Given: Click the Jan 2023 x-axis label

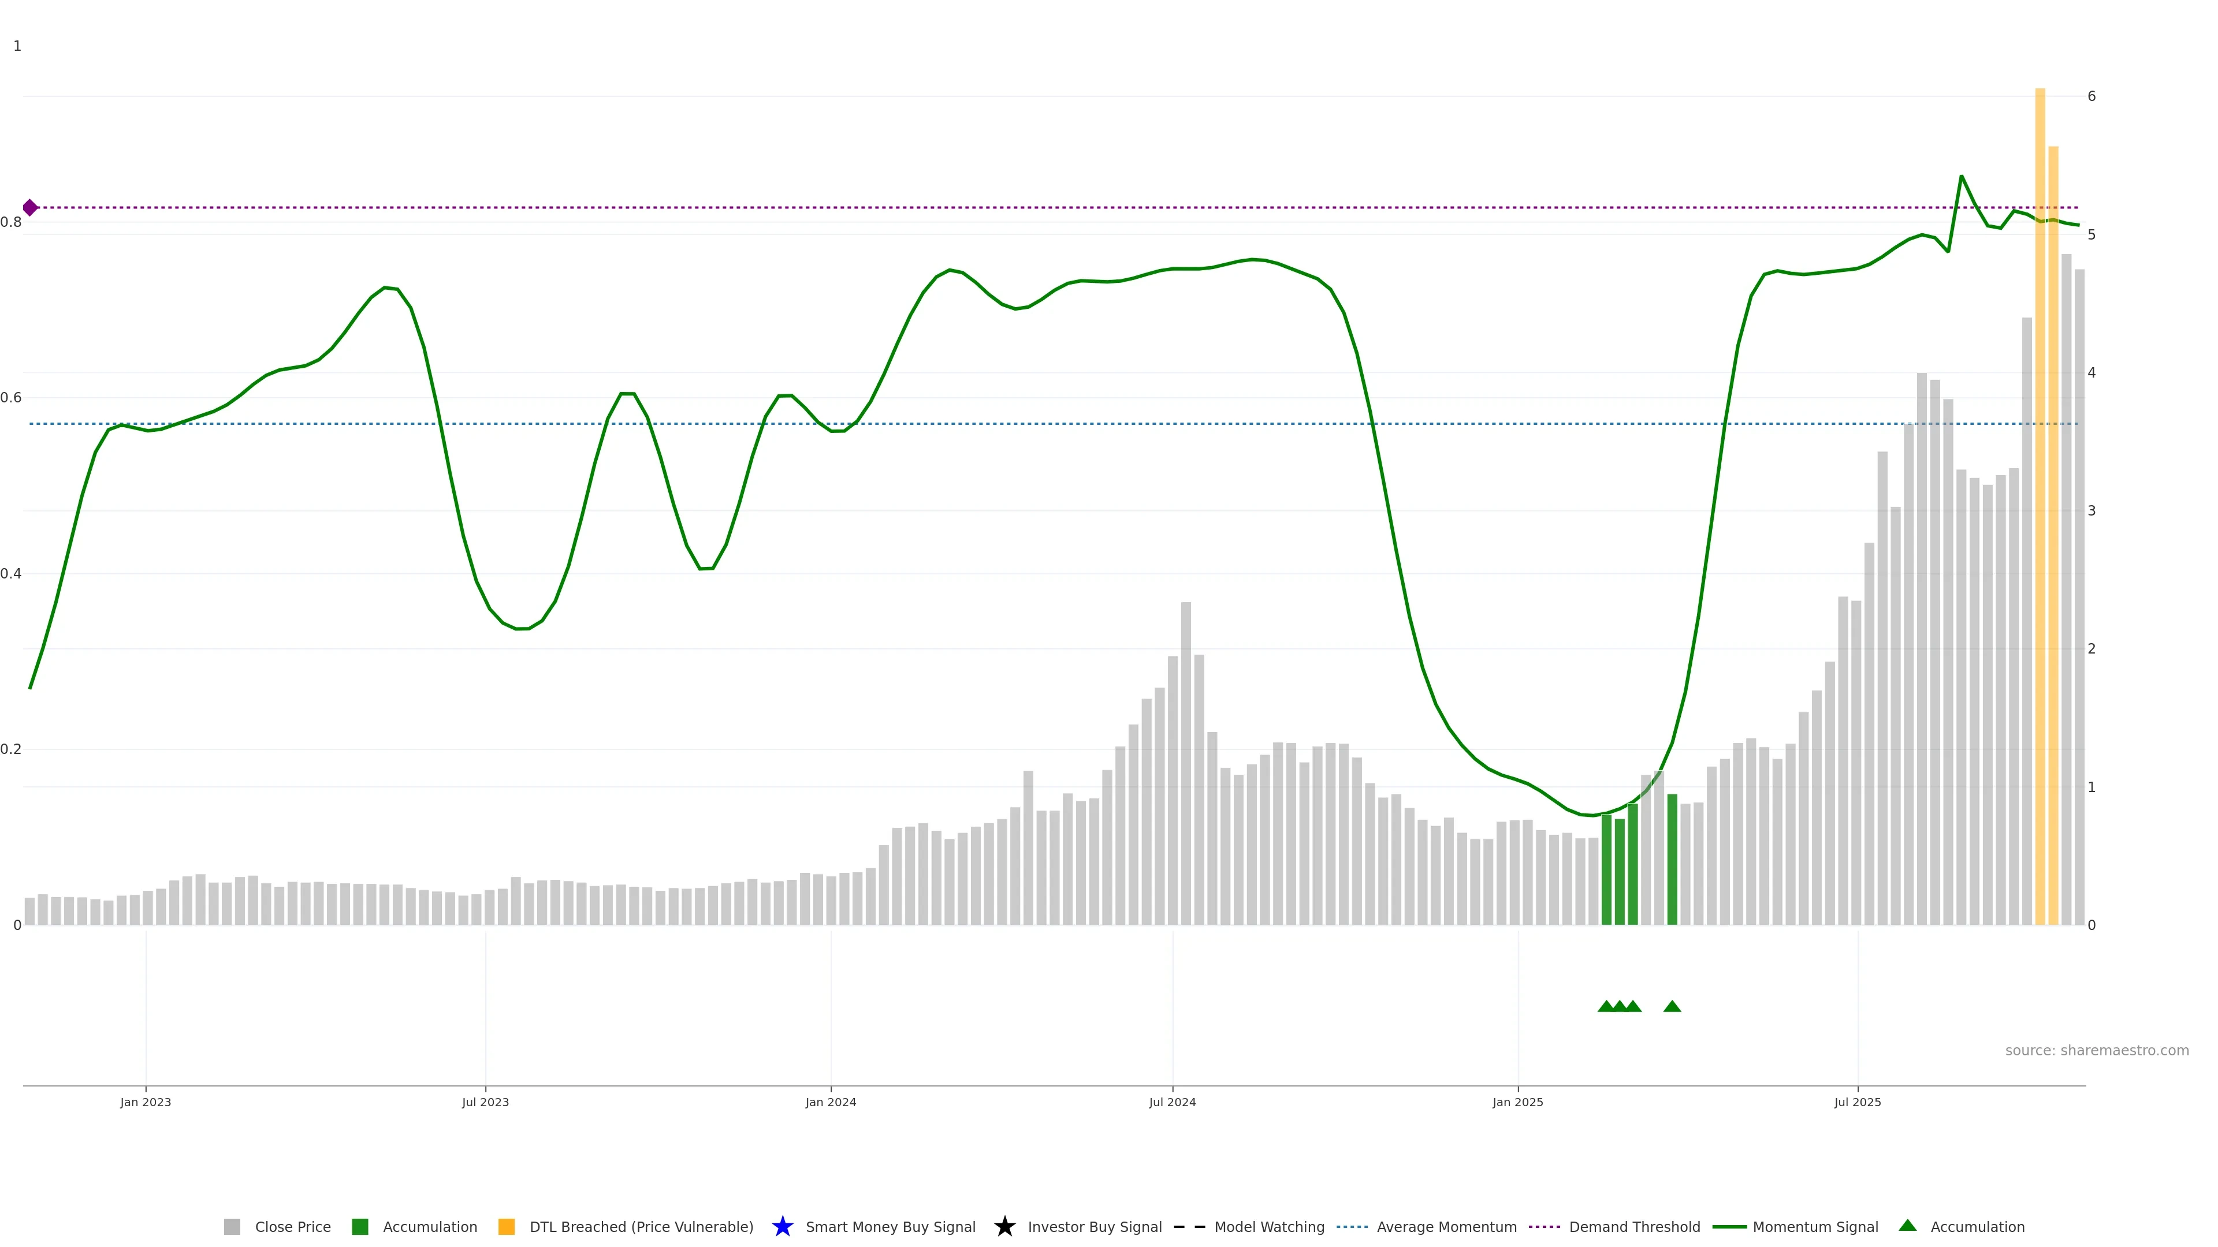Looking at the screenshot, I should (x=146, y=1103).
